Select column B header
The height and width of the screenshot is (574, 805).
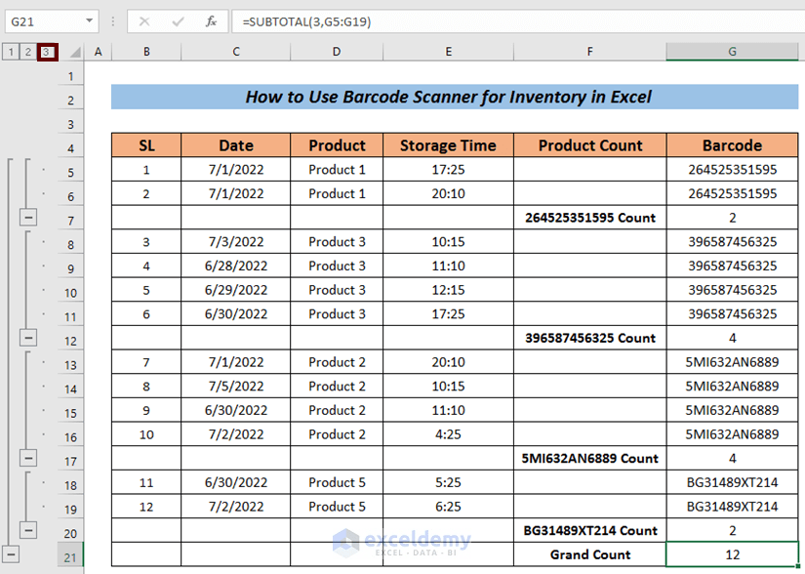pos(146,52)
